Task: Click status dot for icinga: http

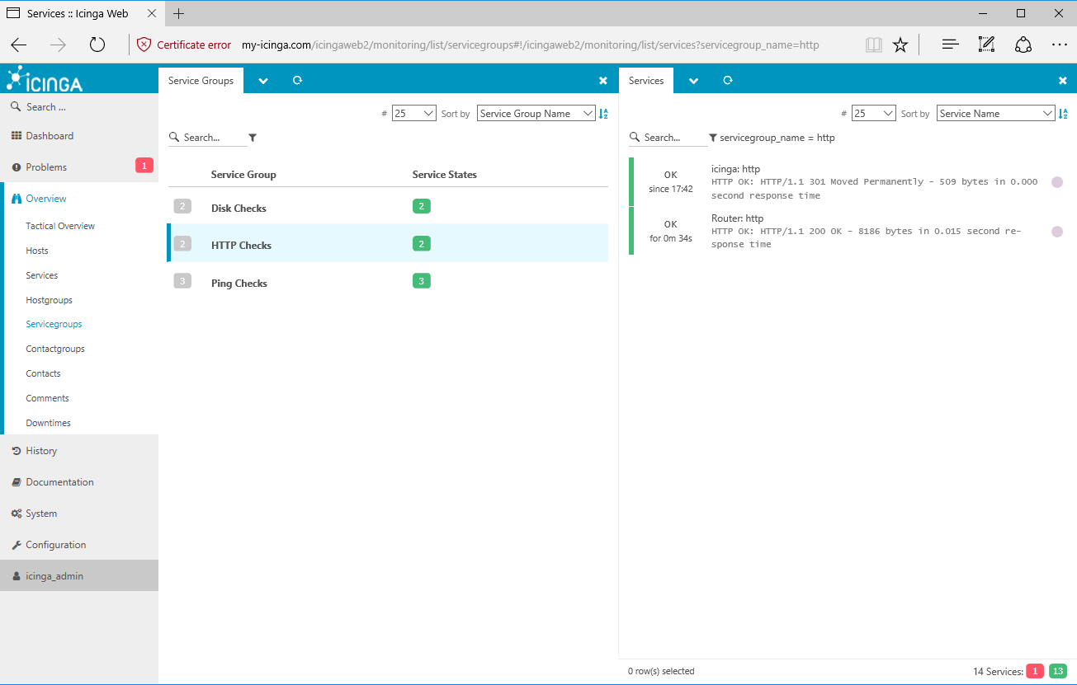Action: (x=1057, y=182)
